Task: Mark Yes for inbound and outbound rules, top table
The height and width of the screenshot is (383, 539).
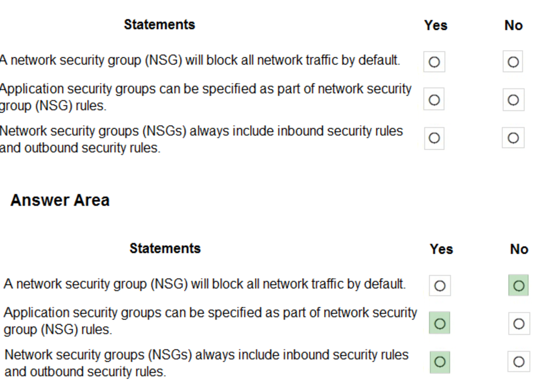Action: click(x=434, y=138)
